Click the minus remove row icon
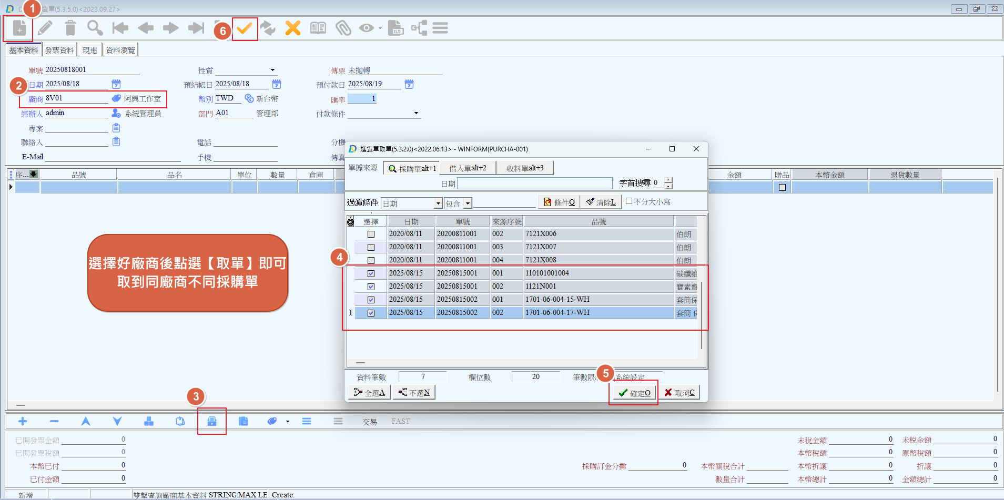Viewport: 1004px width, 500px height. 54,421
